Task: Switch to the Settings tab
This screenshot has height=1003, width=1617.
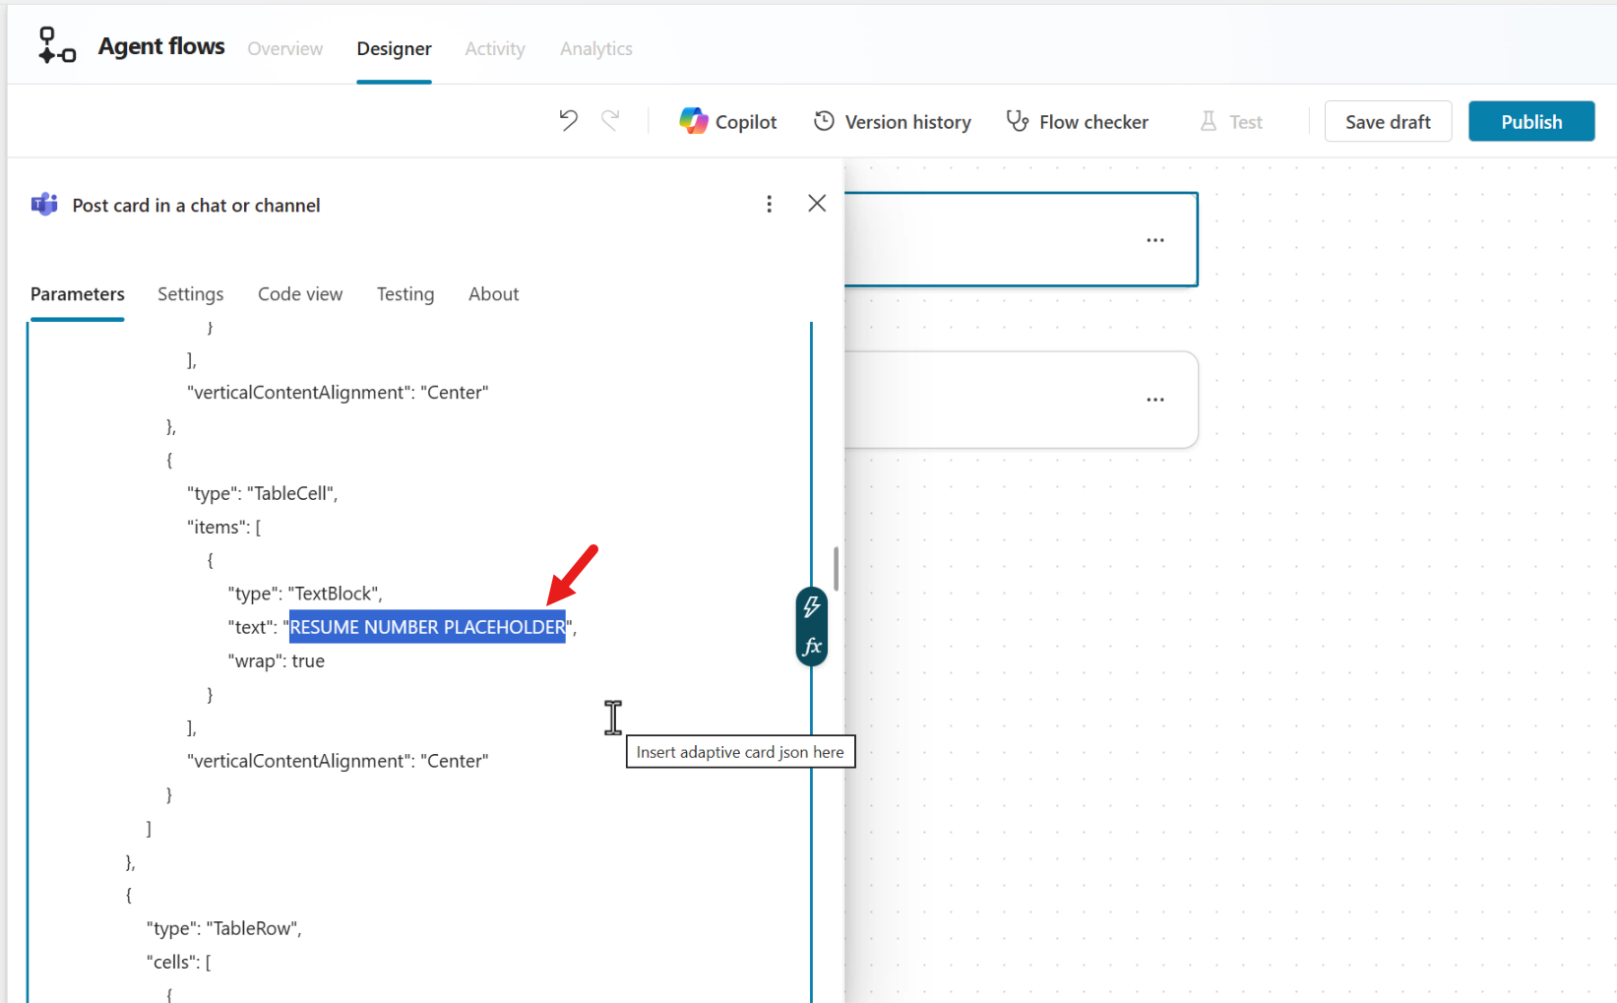Action: click(x=190, y=294)
